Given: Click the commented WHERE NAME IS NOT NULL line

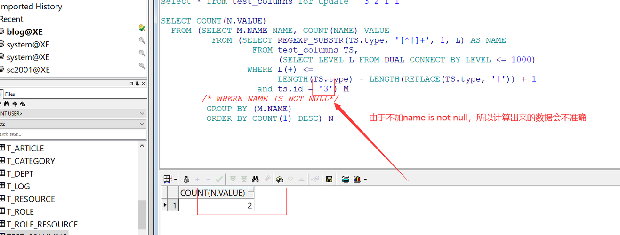Looking at the screenshot, I should click(x=271, y=99).
